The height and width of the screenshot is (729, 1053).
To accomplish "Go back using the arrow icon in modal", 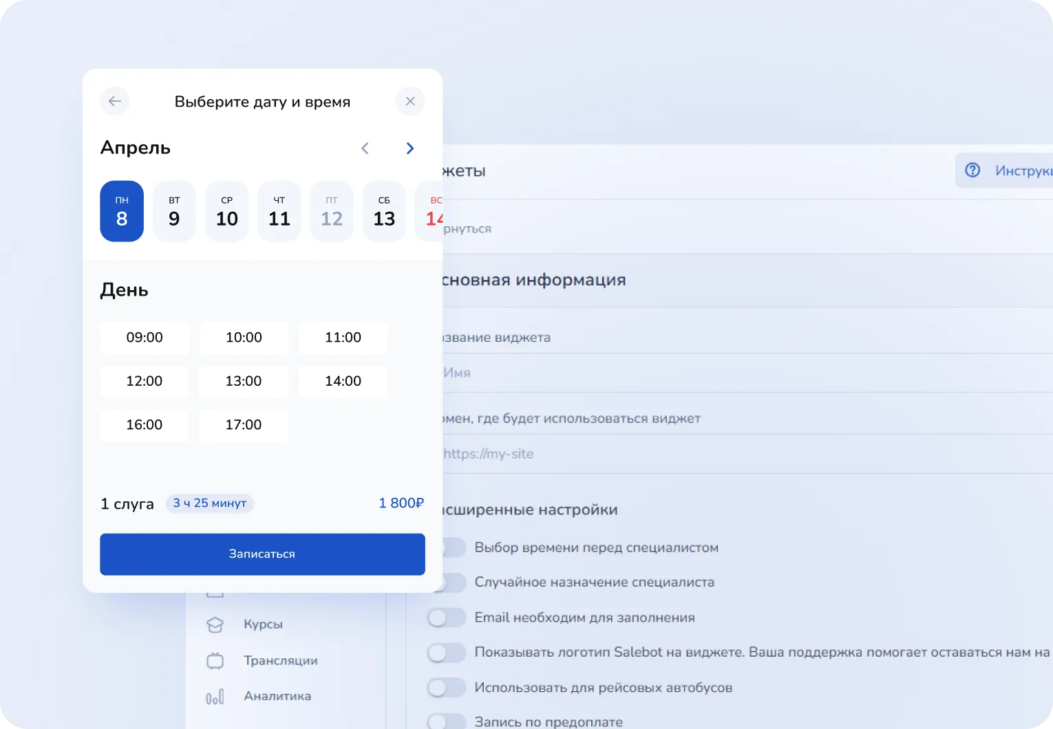I will 115,101.
